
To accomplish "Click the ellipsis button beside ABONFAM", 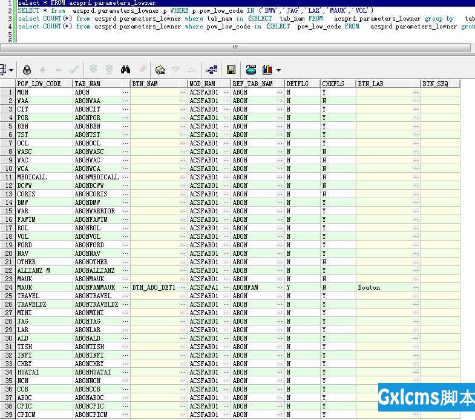I will [280, 287].
